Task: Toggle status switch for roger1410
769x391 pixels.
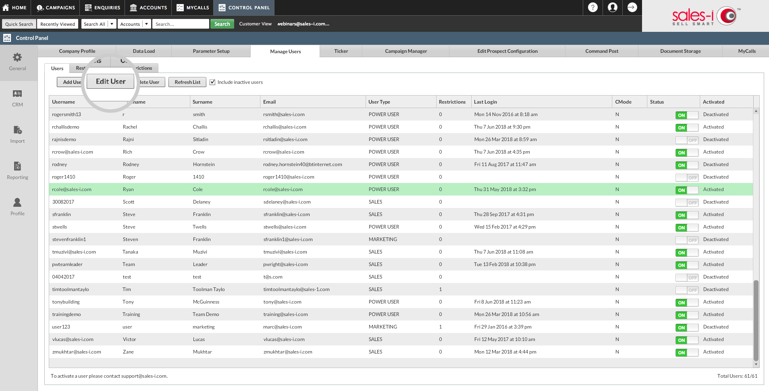Action: coord(687,178)
